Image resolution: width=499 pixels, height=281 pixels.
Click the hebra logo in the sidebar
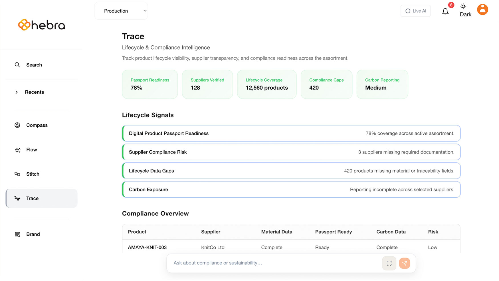point(41,25)
